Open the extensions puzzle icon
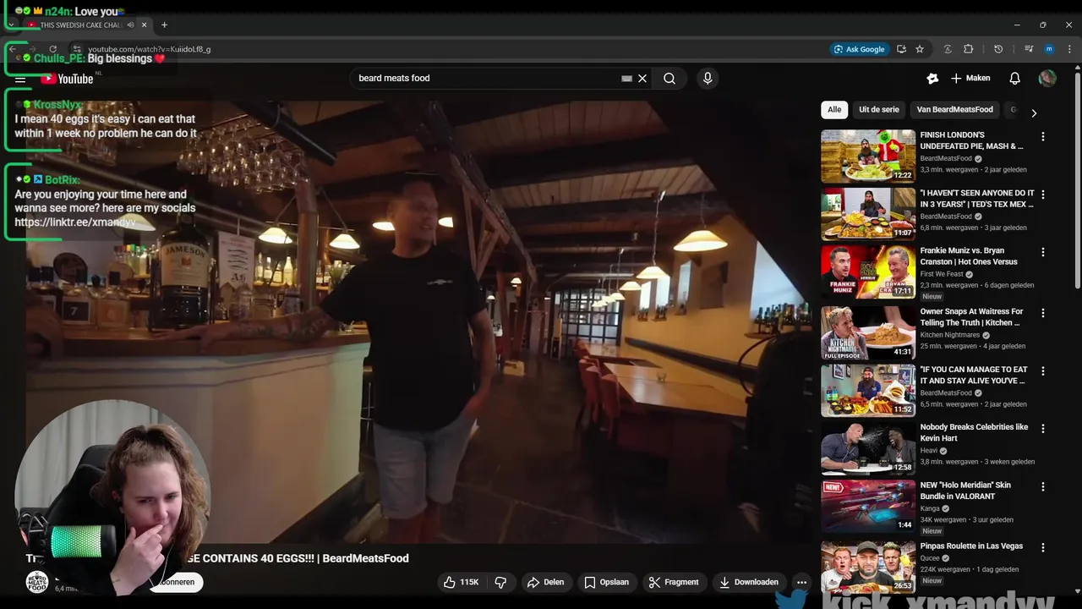1082x609 pixels. [x=969, y=49]
